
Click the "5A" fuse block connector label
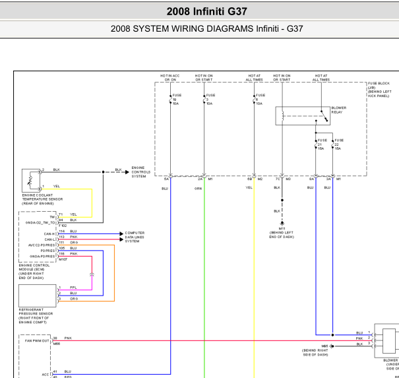point(166,179)
